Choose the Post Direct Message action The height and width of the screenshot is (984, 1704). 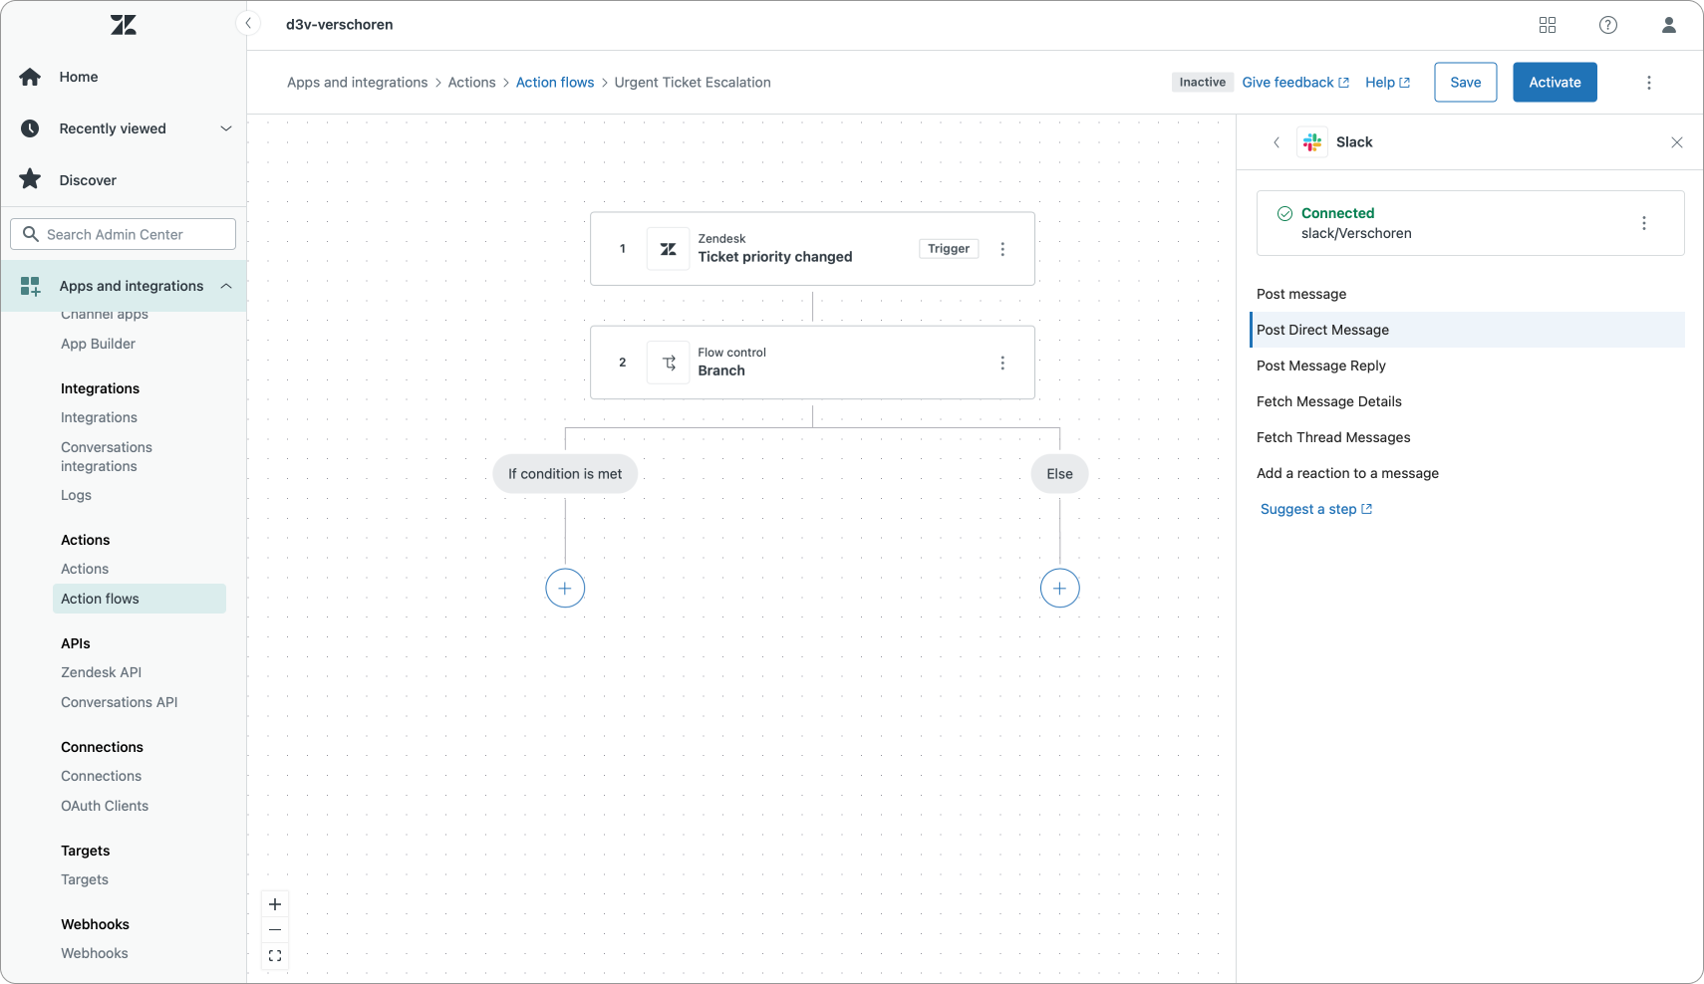[x=1468, y=330]
